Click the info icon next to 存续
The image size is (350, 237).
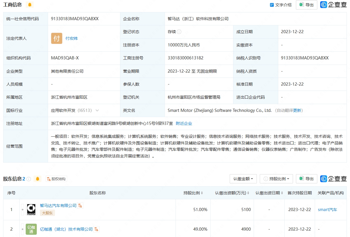[x=179, y=32]
